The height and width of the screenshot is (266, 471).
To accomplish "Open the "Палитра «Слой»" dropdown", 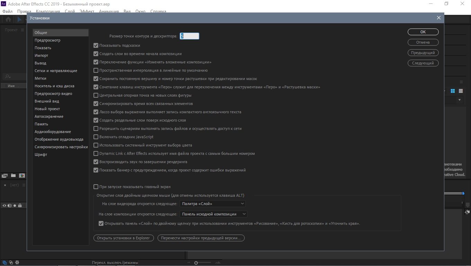I will [213, 204].
